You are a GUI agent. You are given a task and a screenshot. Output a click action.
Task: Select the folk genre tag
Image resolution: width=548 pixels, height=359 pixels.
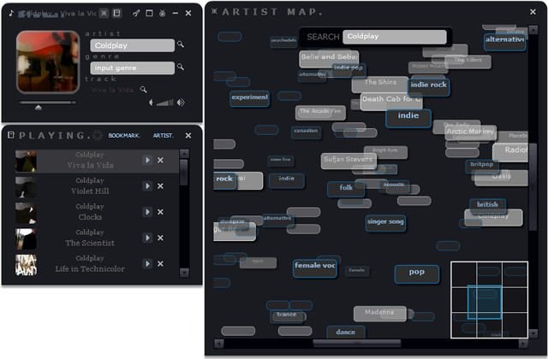coord(346,188)
